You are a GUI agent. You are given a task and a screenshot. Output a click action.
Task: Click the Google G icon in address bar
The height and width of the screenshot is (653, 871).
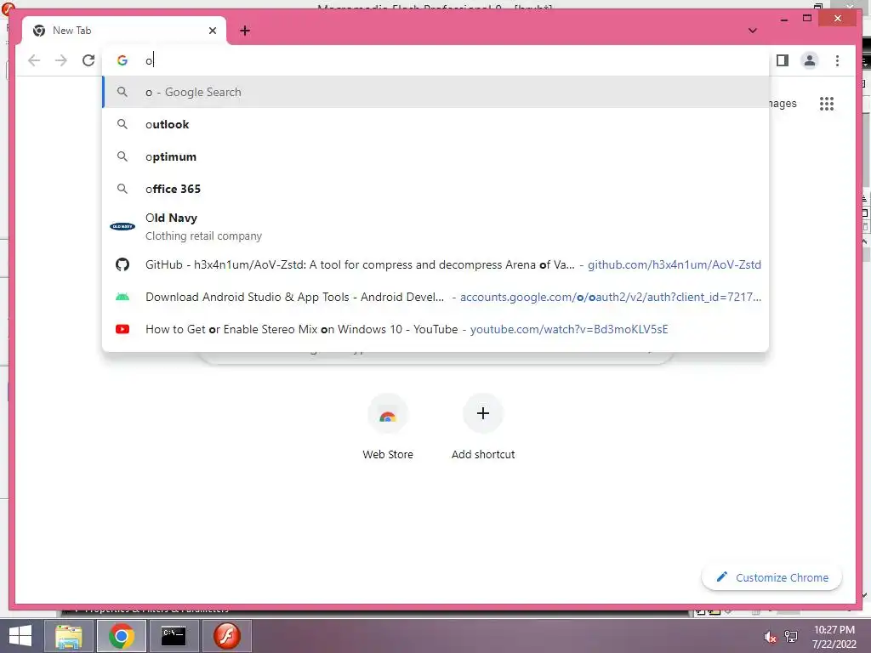click(122, 60)
